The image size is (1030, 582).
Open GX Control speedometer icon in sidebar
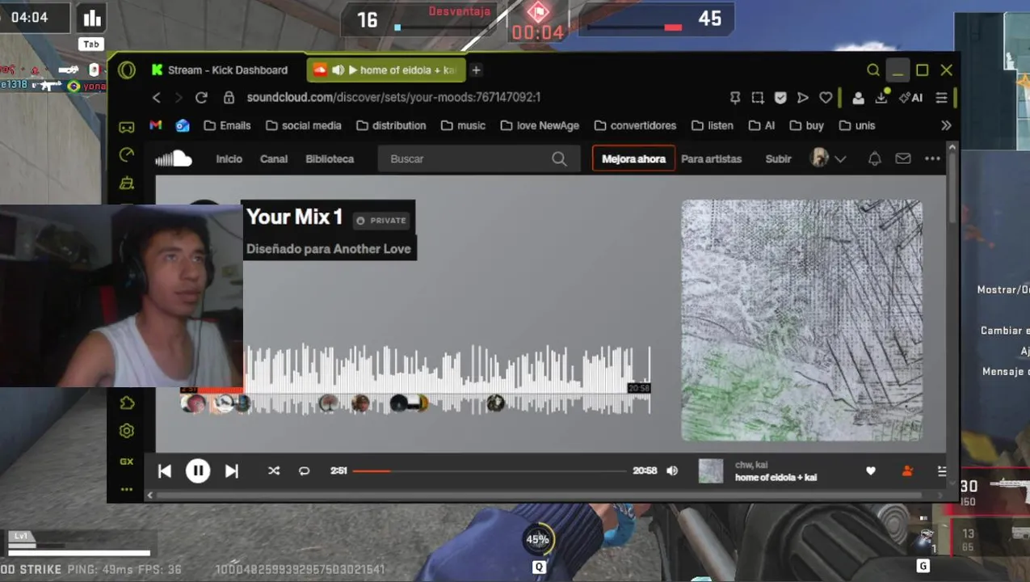click(x=127, y=154)
